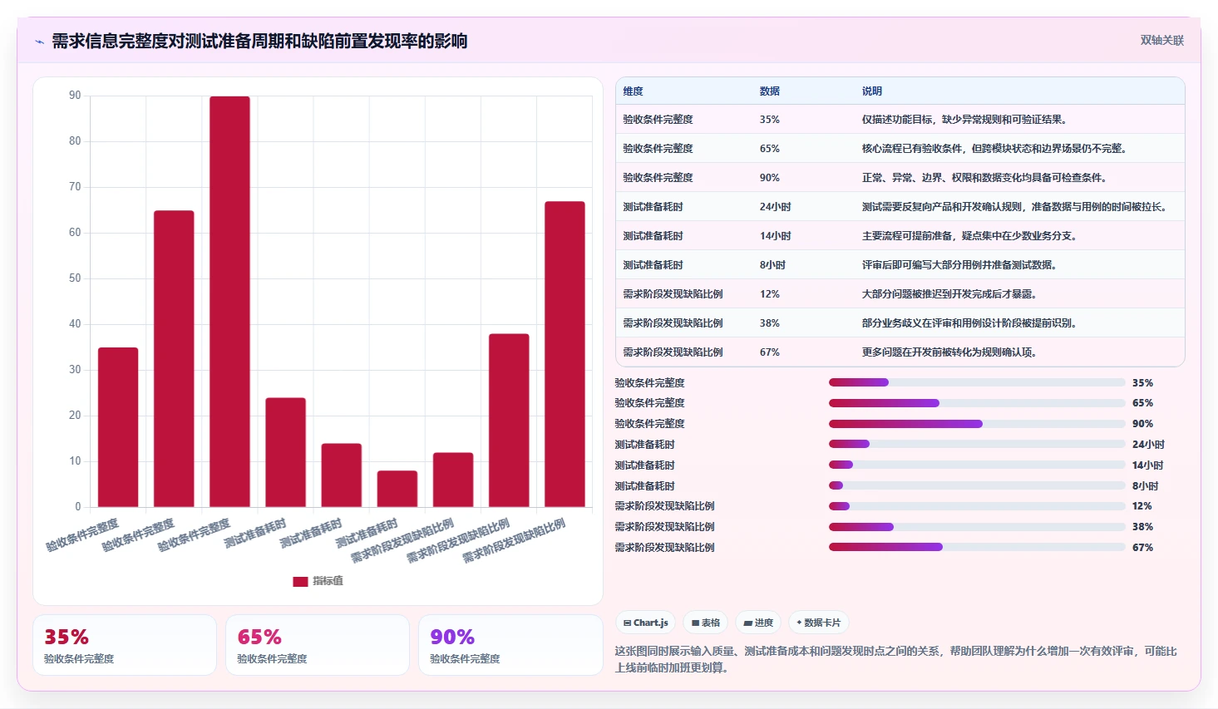Click the description 更多问题在开发前被转化为规则确认项。
Viewport: 1218px width, 709px height.
951,352
